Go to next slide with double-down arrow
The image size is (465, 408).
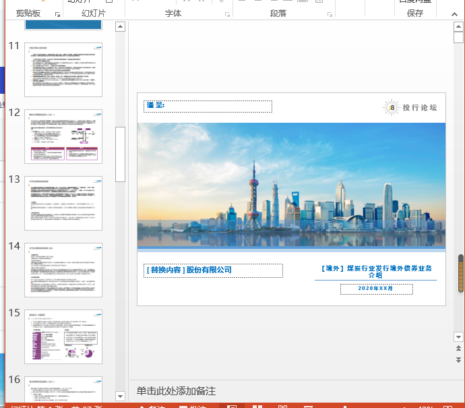tap(458, 360)
